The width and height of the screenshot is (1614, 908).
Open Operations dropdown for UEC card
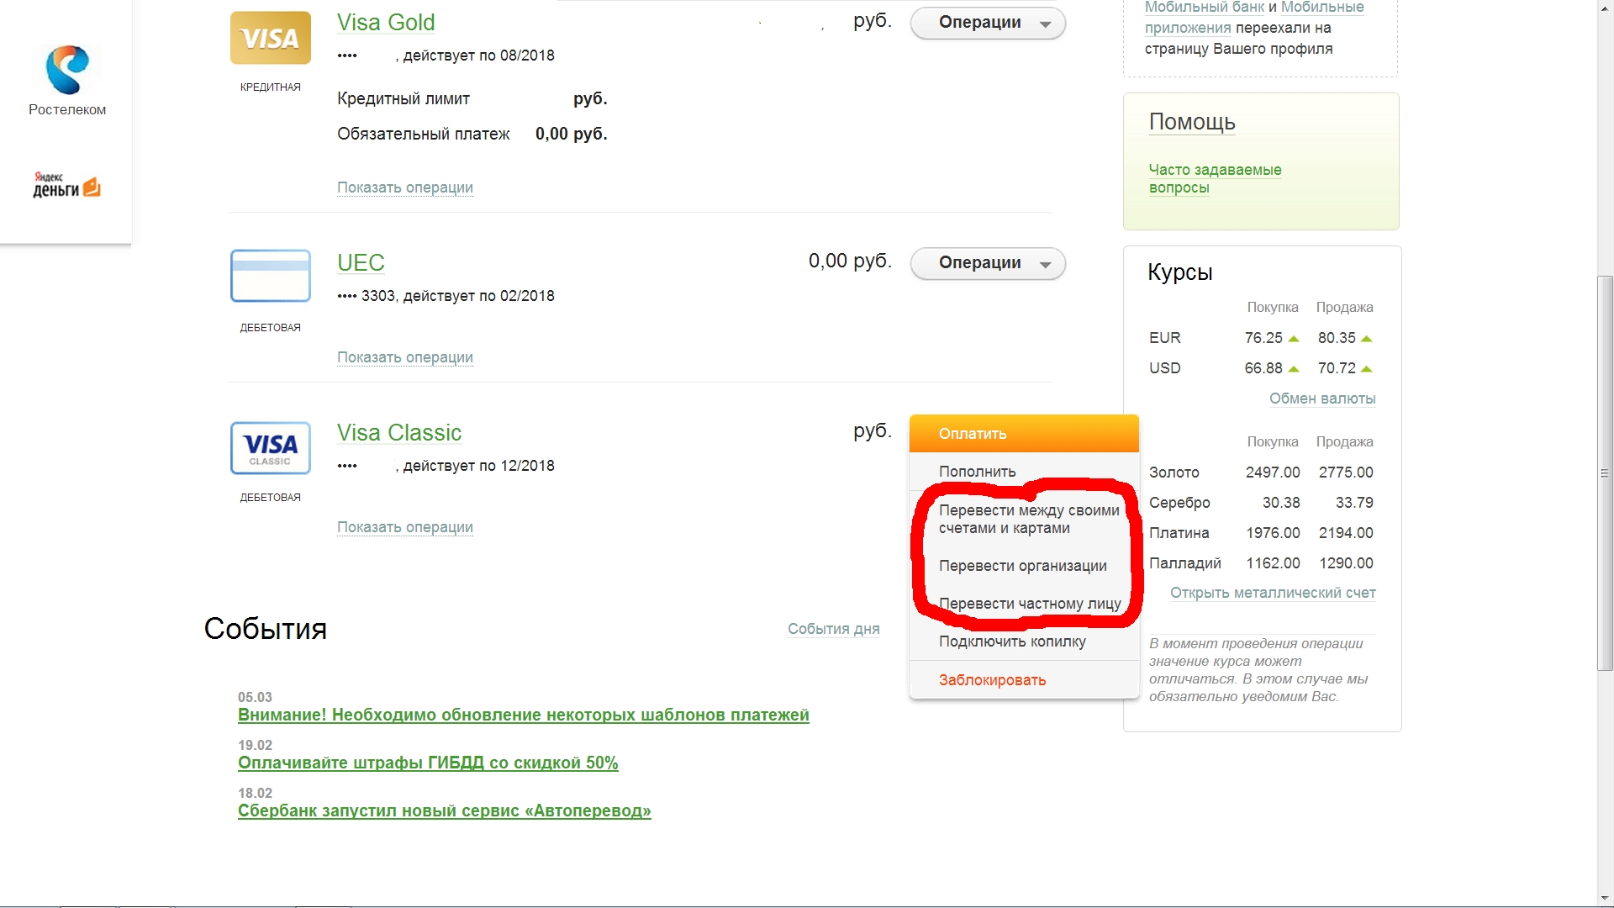click(x=987, y=263)
